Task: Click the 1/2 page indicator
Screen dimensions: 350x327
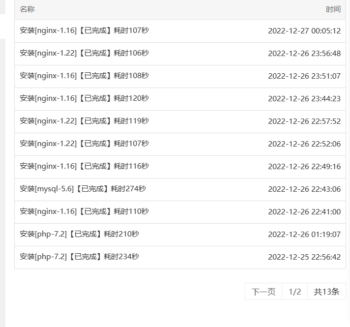Action: [294, 292]
